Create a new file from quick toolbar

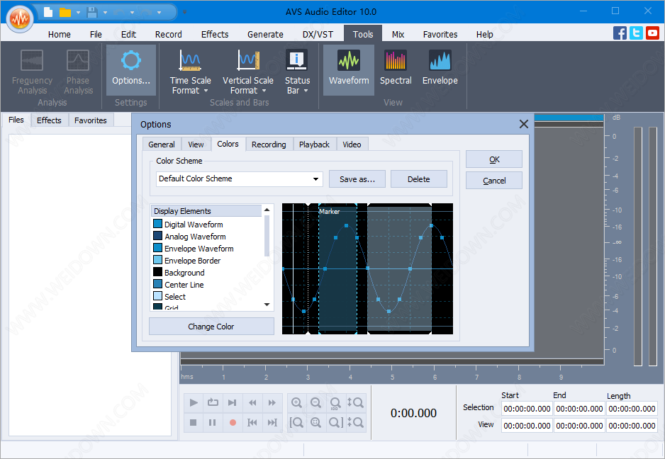coord(48,12)
